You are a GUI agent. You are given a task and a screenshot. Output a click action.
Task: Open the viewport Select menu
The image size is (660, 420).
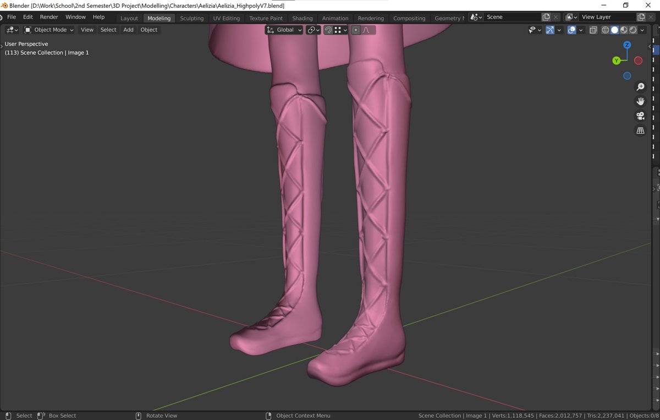108,30
